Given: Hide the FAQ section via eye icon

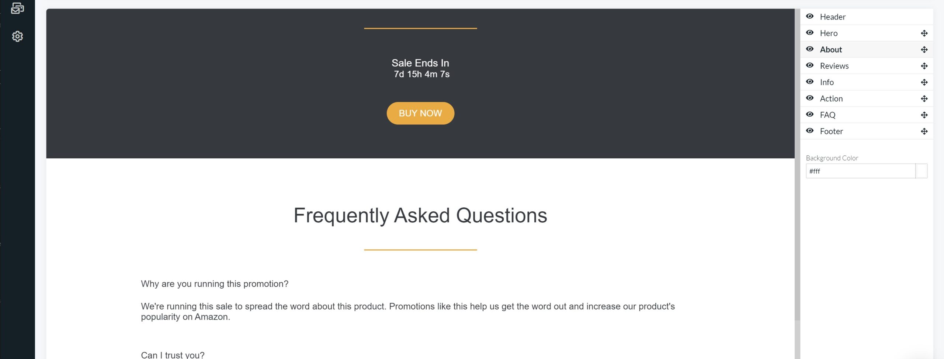Looking at the screenshot, I should pyautogui.click(x=810, y=115).
